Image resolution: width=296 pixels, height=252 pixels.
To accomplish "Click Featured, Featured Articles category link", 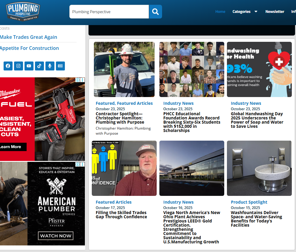I will tap(124, 103).
